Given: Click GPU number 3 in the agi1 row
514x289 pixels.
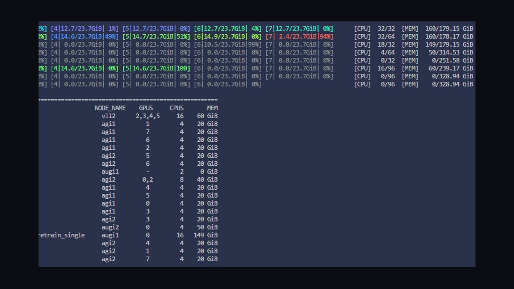Looking at the screenshot, I should pos(148,211).
